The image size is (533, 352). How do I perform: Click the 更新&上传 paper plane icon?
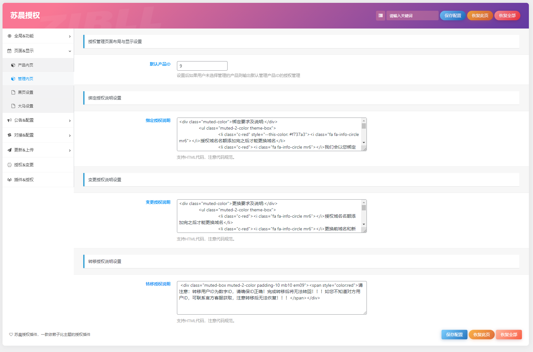click(9, 150)
